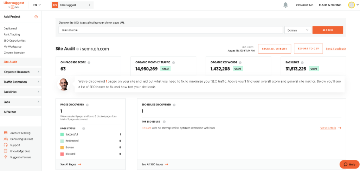Click the Suggest a Feature sparkle icon

(x=6, y=157)
